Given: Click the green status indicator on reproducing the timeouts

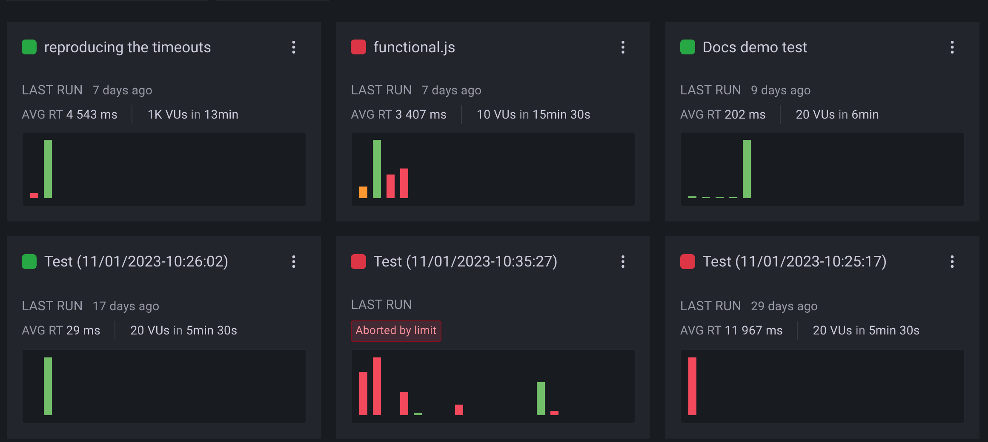Looking at the screenshot, I should (x=29, y=47).
